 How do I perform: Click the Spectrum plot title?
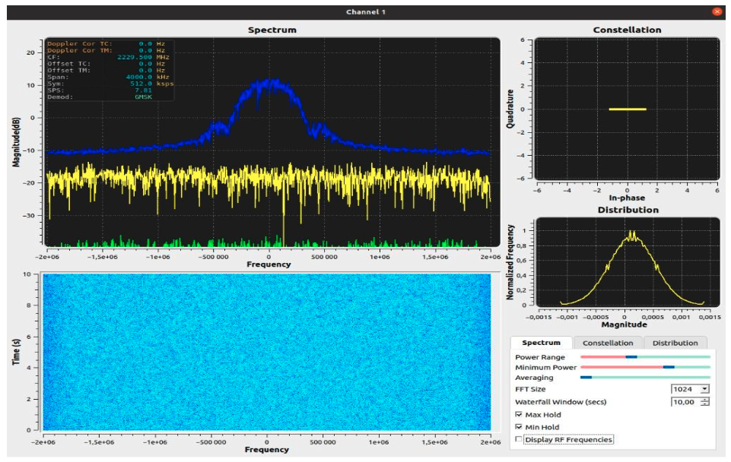(272, 30)
